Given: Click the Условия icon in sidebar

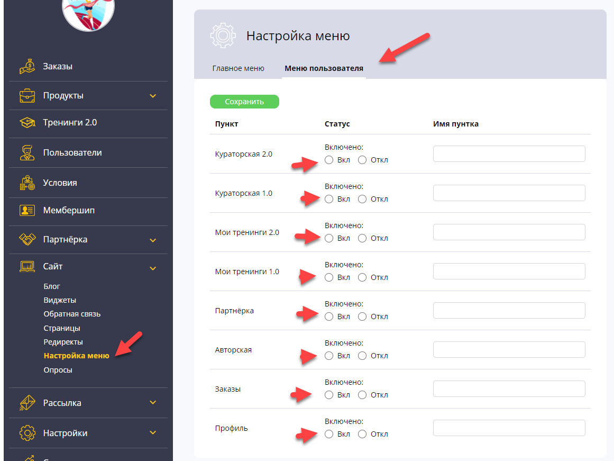Looking at the screenshot, I should click(27, 183).
